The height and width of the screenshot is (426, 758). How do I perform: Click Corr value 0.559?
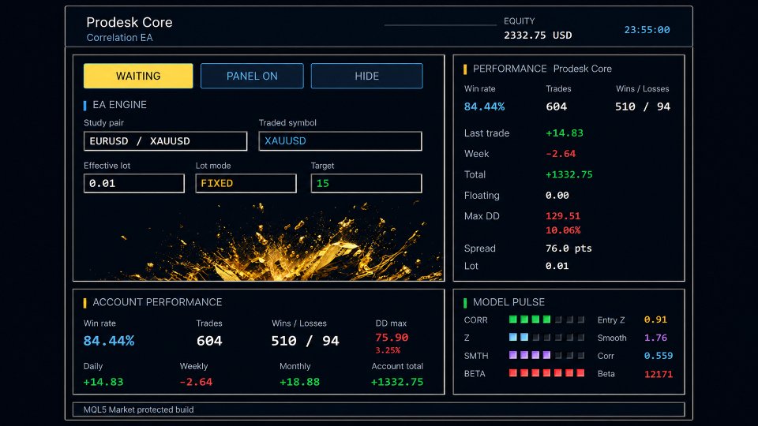659,356
